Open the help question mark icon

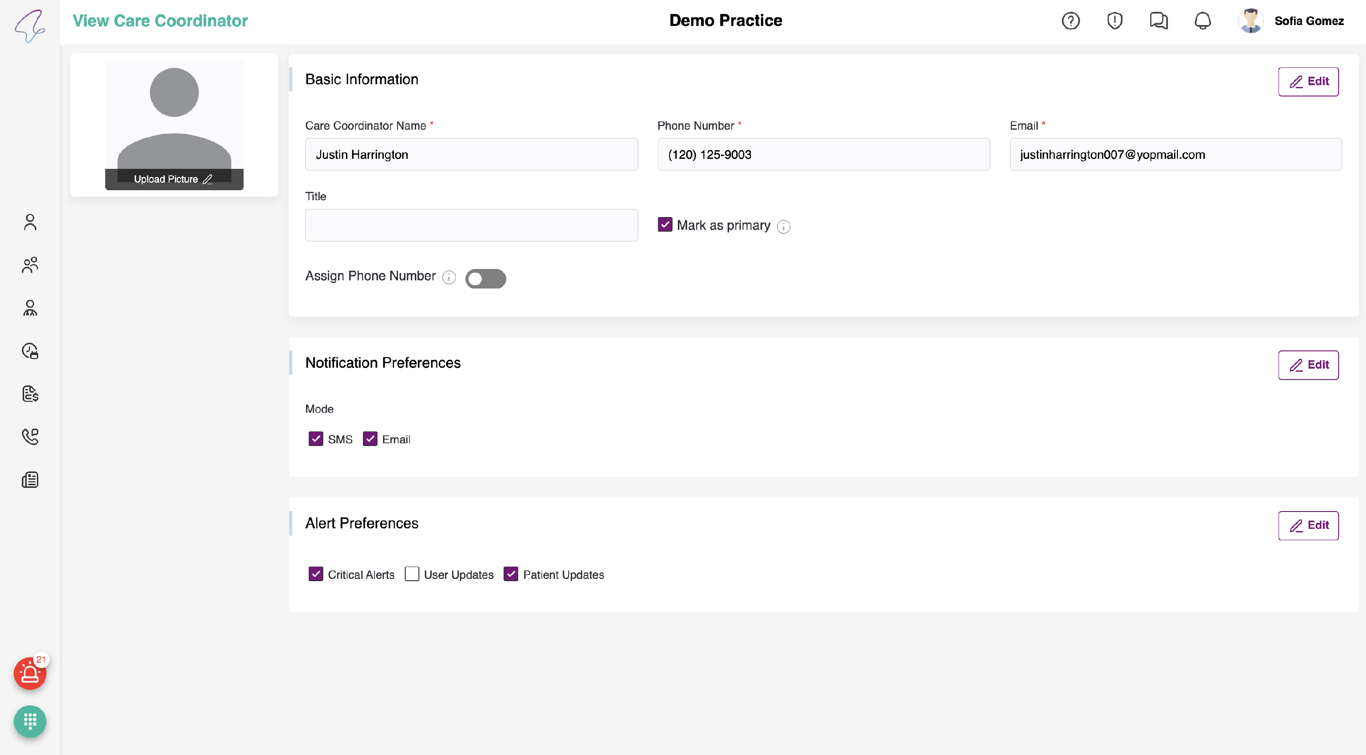tap(1070, 20)
